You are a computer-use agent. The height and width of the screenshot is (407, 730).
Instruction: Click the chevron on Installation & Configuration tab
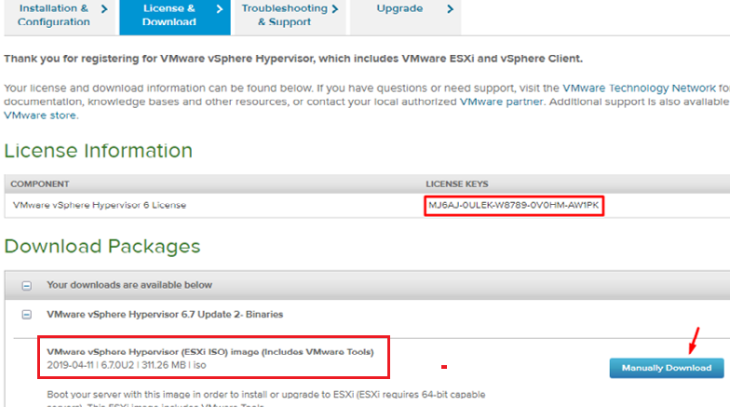click(x=104, y=9)
